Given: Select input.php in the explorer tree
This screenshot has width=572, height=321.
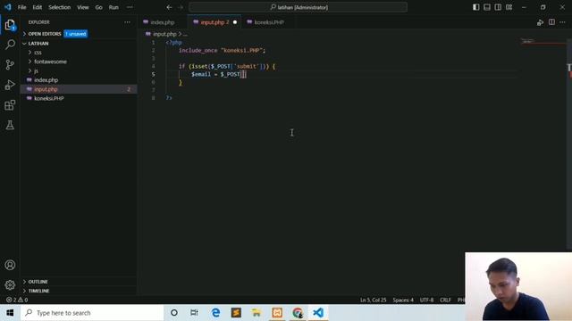Looking at the screenshot, I should point(79,89).
